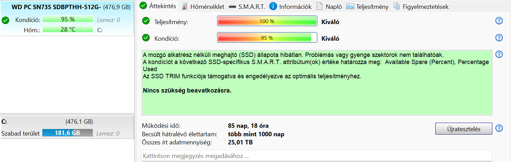511x162 pixels.
Task: Click the blue info icon on Információk tab
Action: (273, 6)
